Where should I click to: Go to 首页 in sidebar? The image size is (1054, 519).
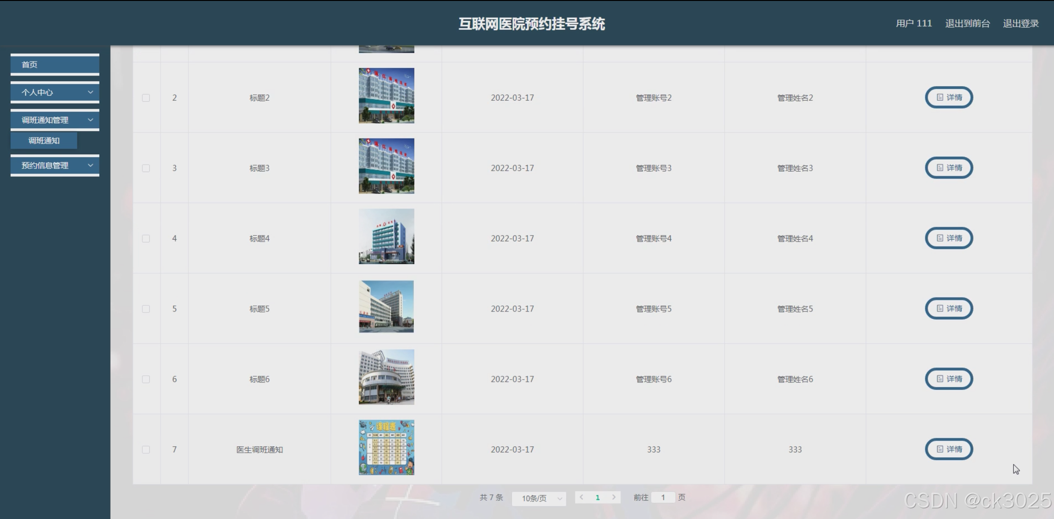point(55,65)
